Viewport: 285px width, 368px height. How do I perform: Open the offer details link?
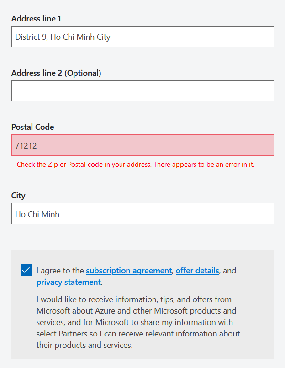click(197, 271)
